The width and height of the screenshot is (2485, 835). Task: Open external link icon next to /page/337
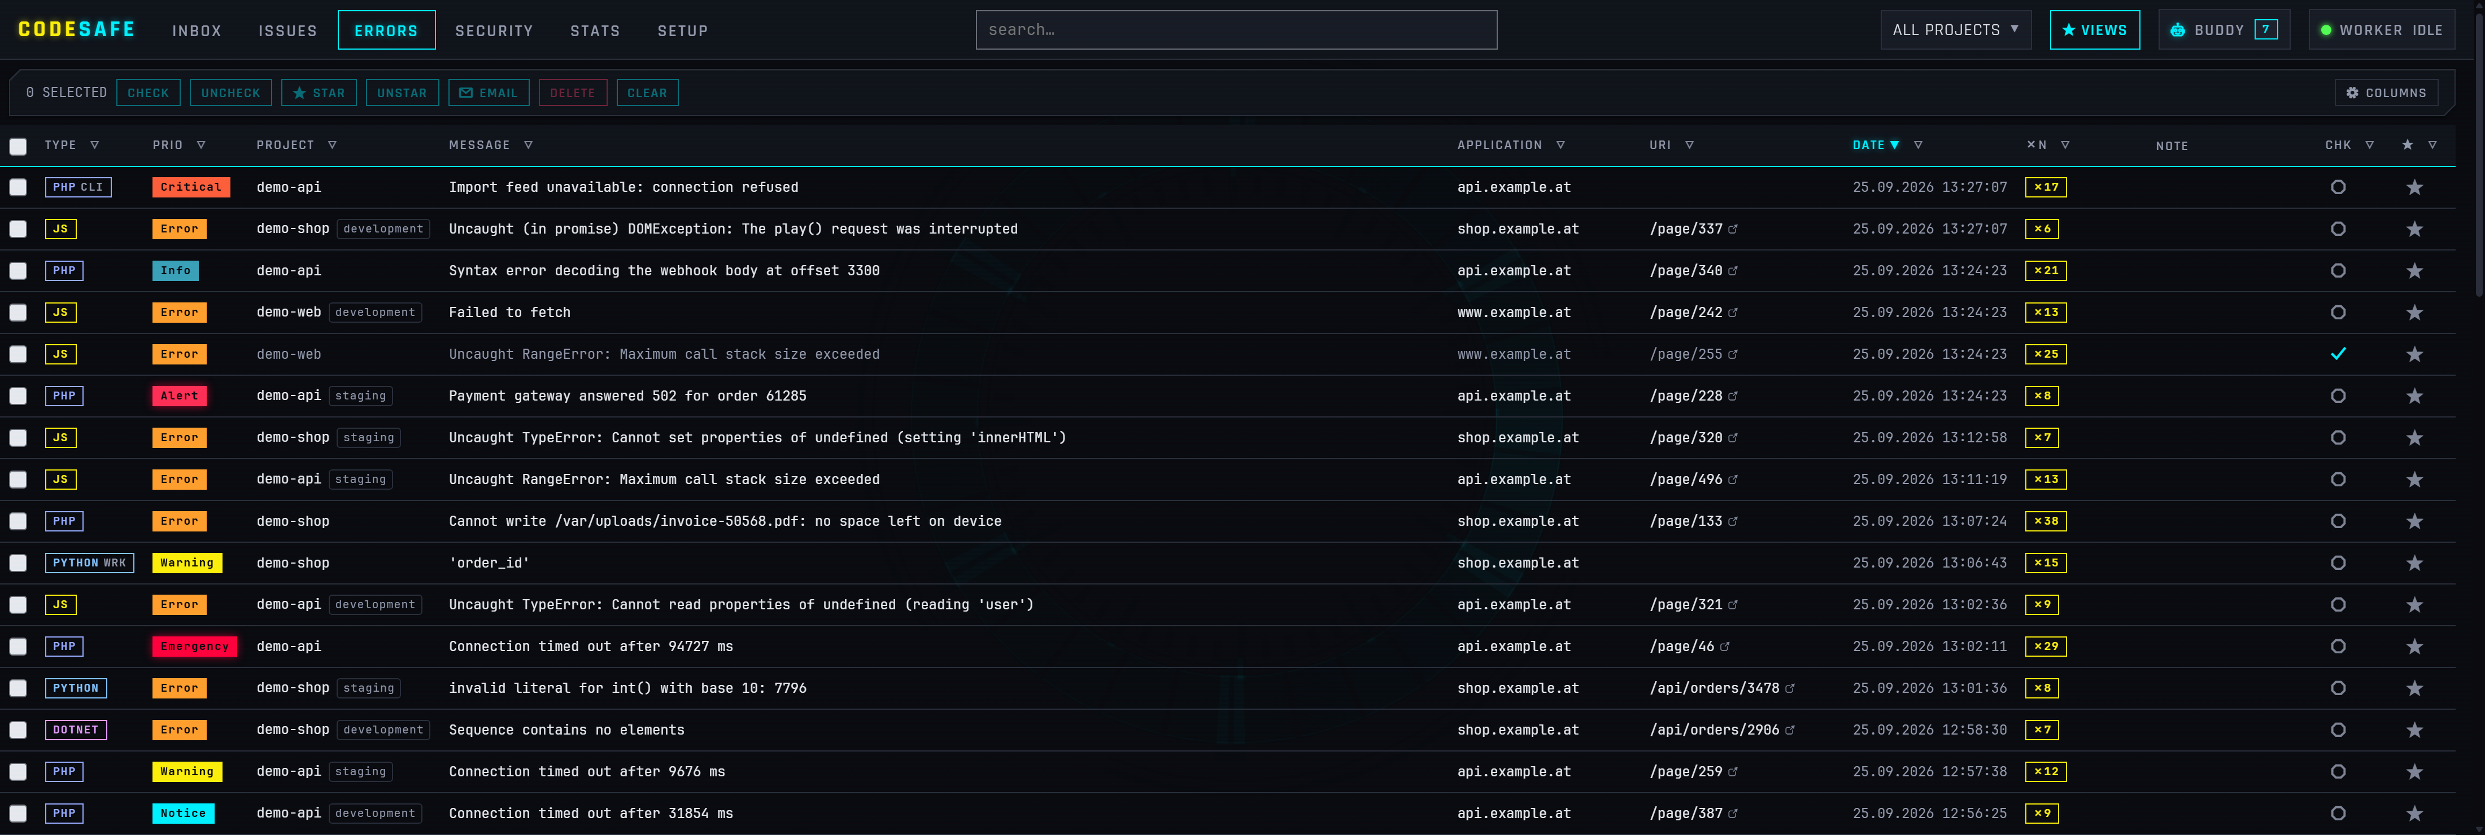1733,230
